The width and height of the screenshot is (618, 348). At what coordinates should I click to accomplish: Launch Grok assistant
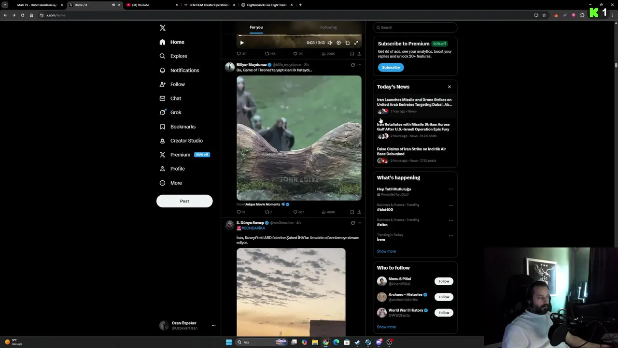pos(170,112)
